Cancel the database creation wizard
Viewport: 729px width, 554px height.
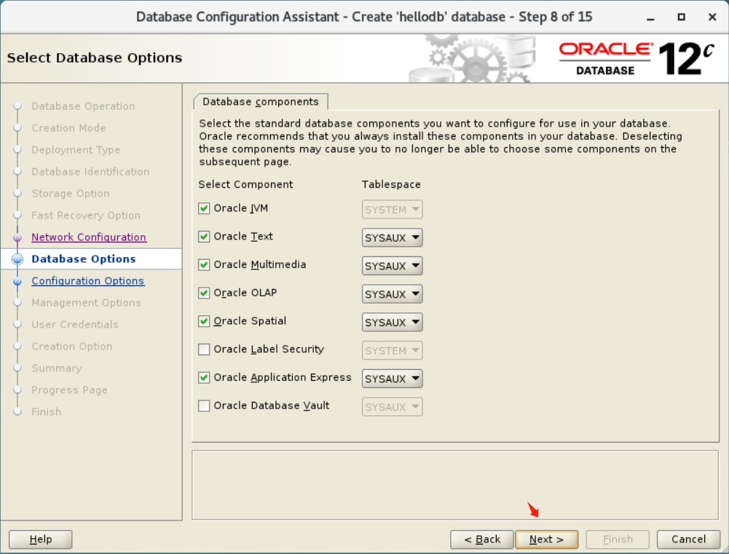(688, 539)
